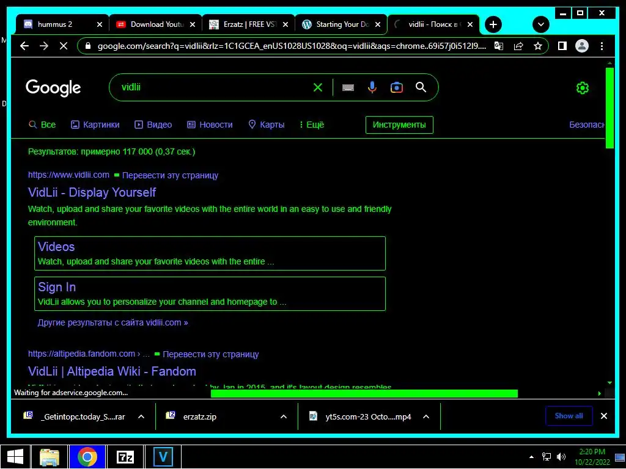Click Перевести эту страницу for altipedia result
The width and height of the screenshot is (626, 469).
pos(211,354)
